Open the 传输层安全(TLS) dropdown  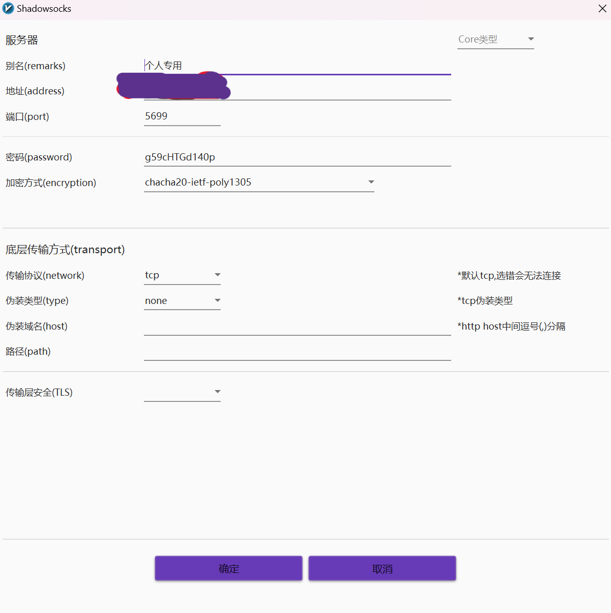pyautogui.click(x=177, y=392)
